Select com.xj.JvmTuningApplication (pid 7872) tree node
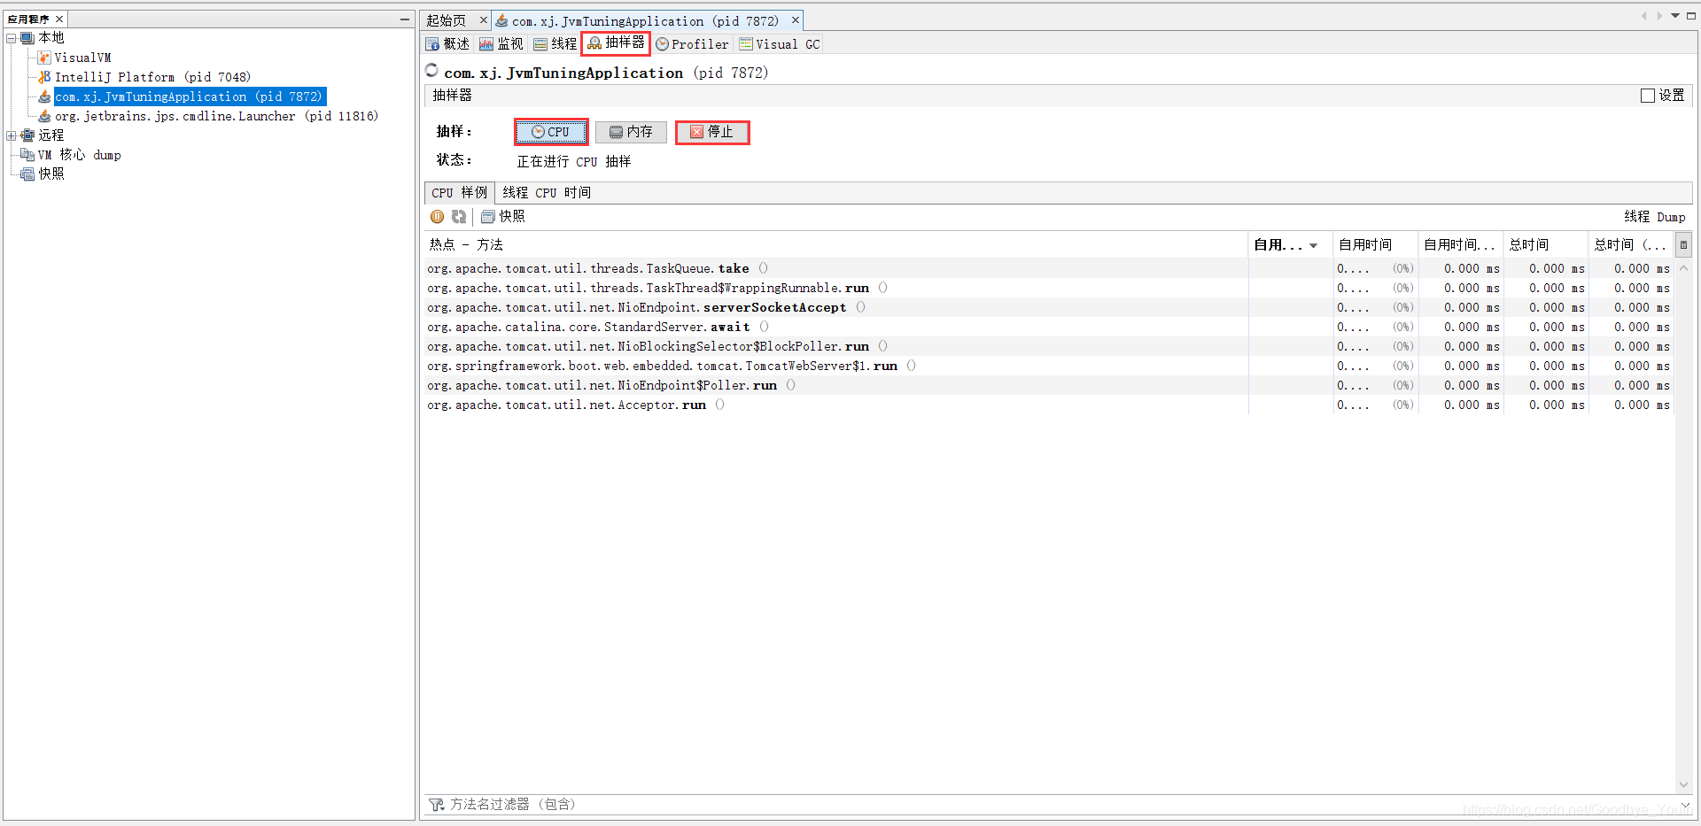 pos(189,96)
